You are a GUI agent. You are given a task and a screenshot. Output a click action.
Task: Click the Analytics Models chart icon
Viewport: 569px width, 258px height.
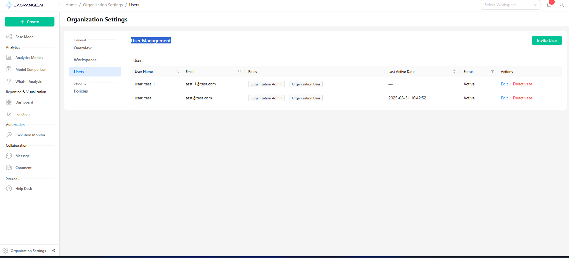(x=9, y=57)
